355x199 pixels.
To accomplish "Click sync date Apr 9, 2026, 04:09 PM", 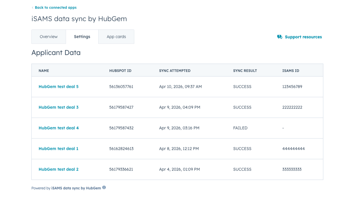I will [180, 107].
